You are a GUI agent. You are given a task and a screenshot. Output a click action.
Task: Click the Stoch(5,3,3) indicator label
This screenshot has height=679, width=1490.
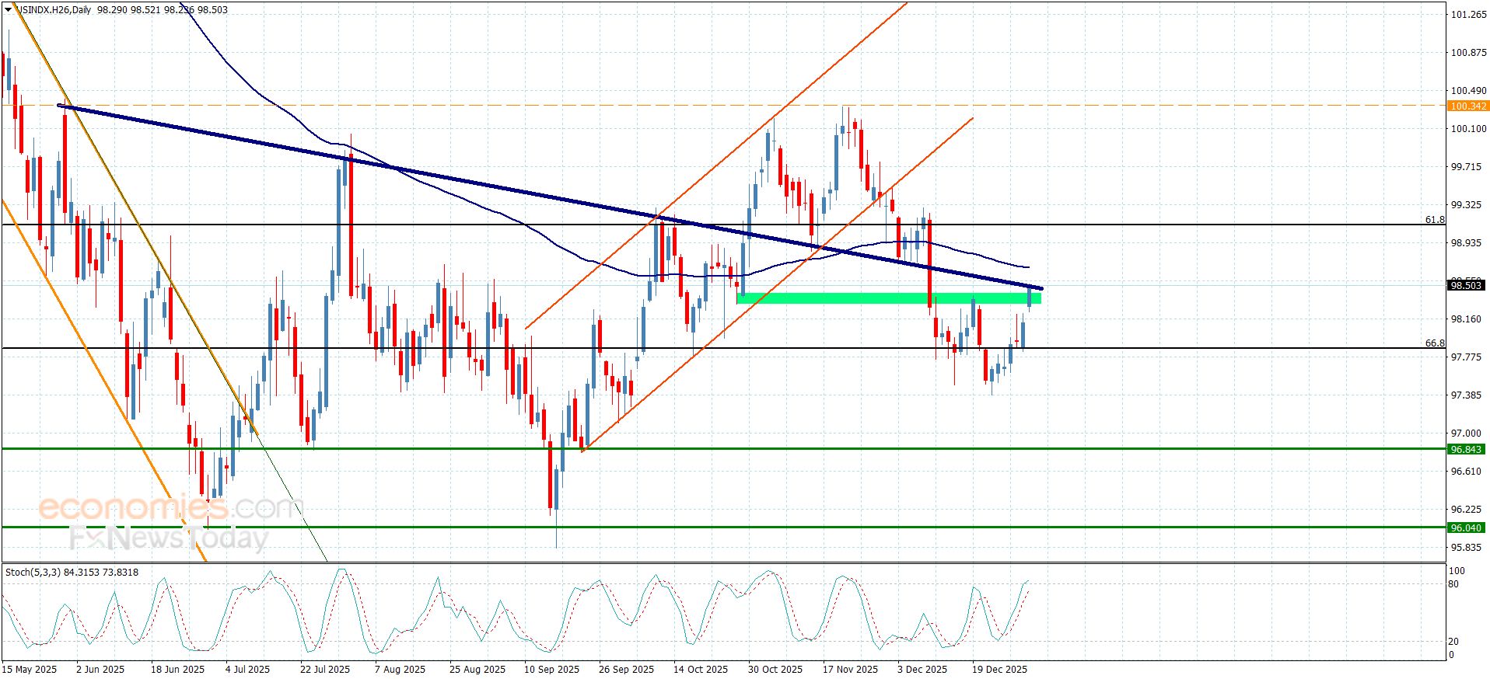(72, 573)
